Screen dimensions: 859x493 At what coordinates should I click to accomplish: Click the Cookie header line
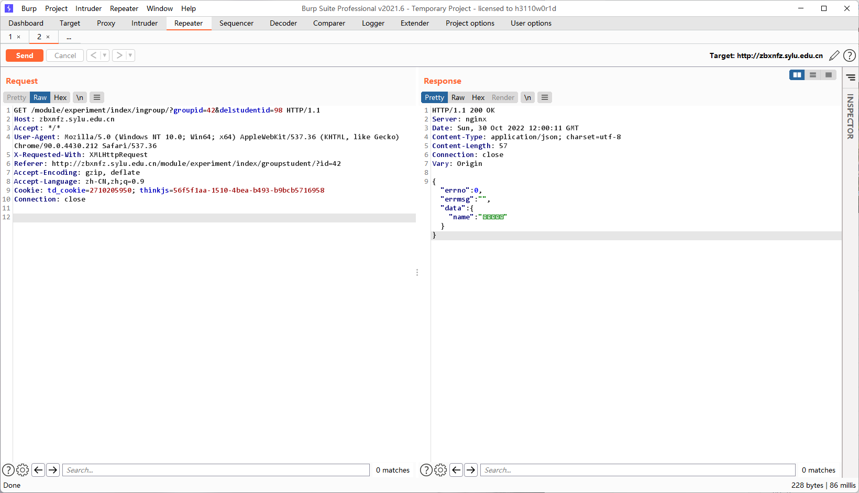(169, 190)
